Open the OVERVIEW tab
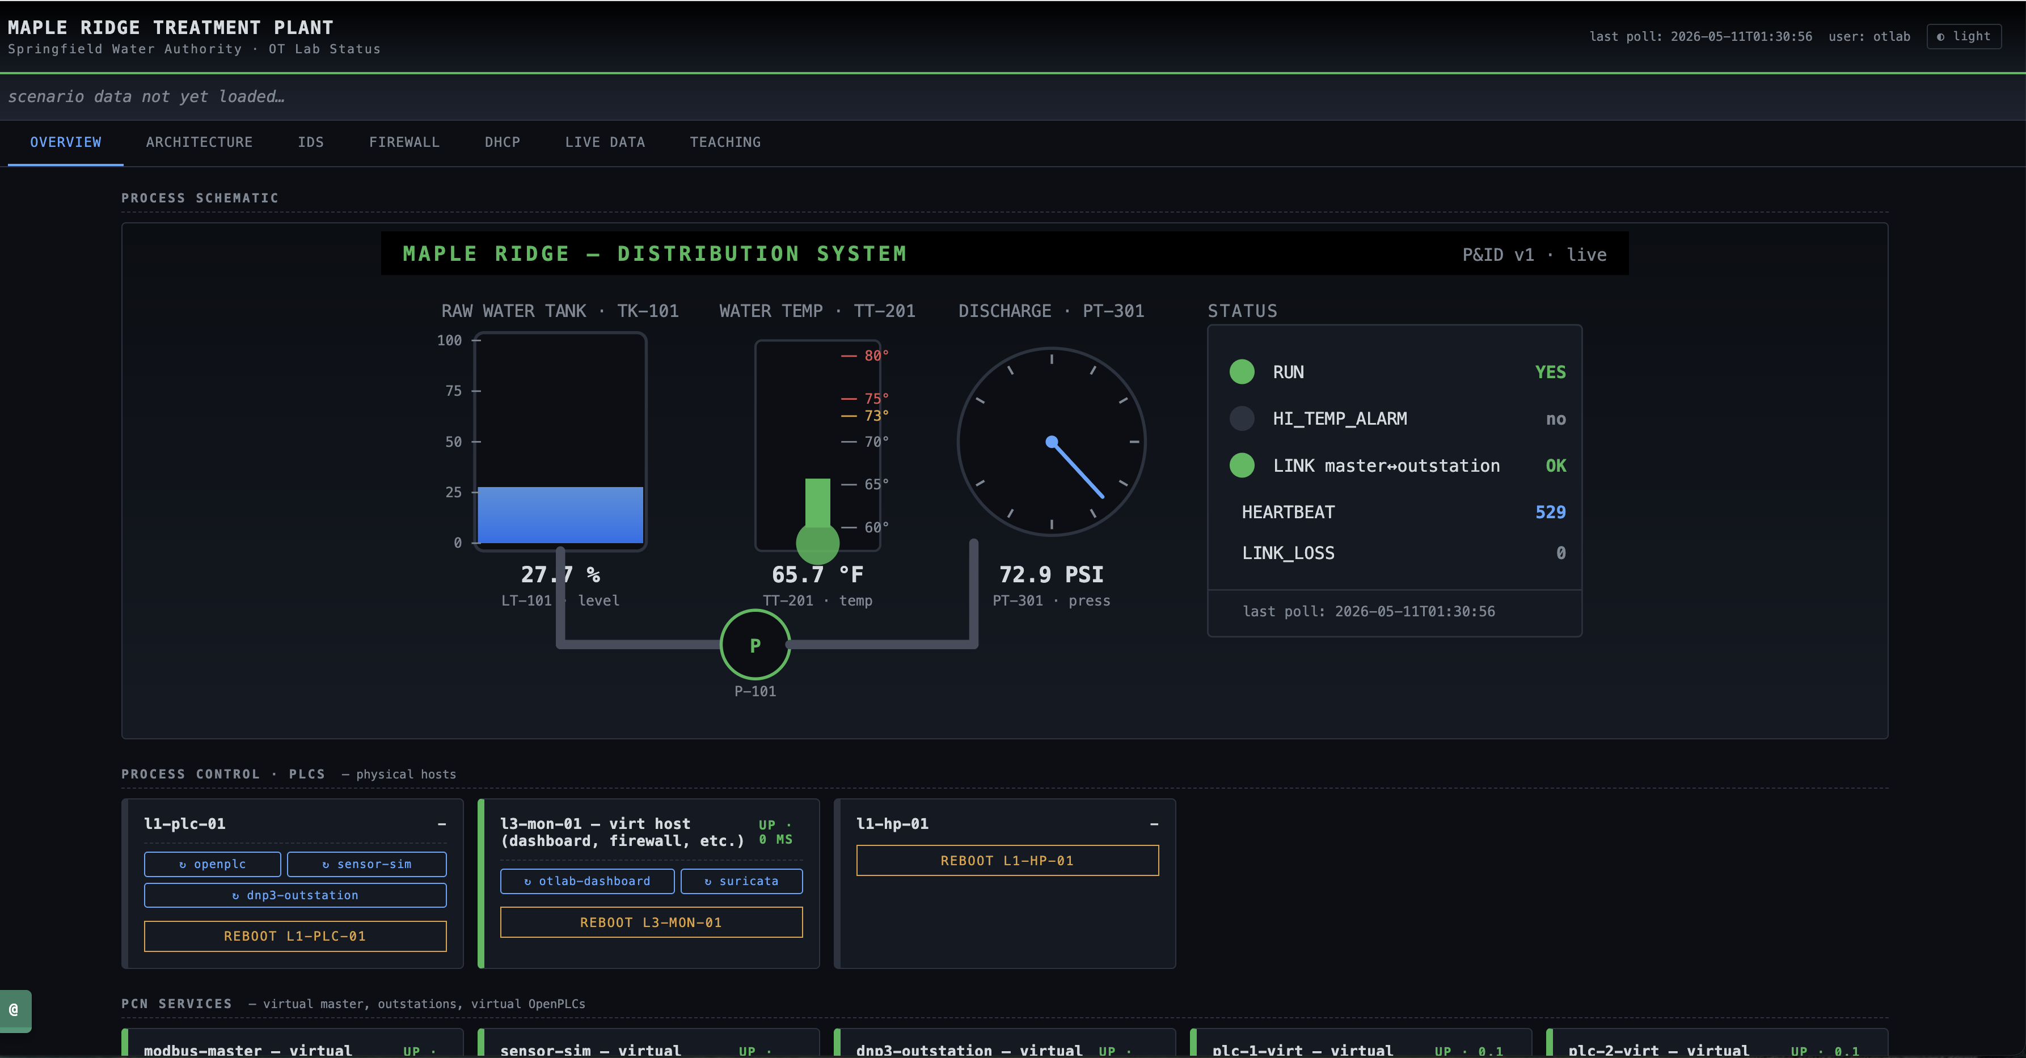 pyautogui.click(x=65, y=142)
